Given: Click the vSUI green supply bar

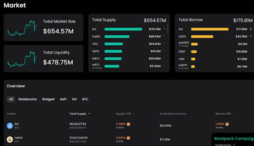Looking at the screenshot, I should pos(114,44).
